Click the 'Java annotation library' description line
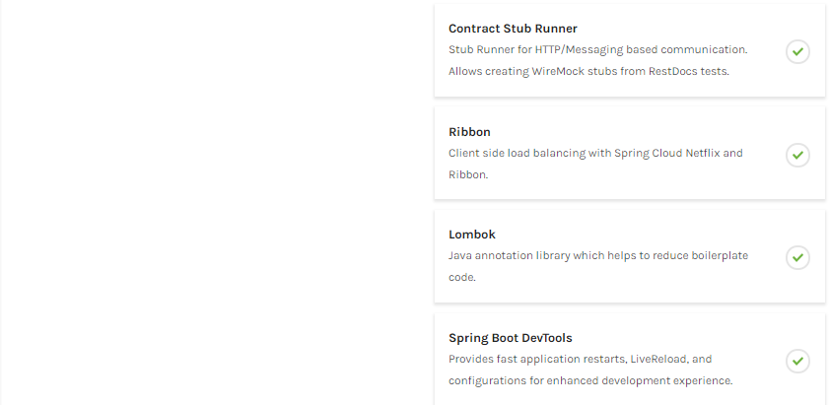The image size is (829, 405). 597,255
